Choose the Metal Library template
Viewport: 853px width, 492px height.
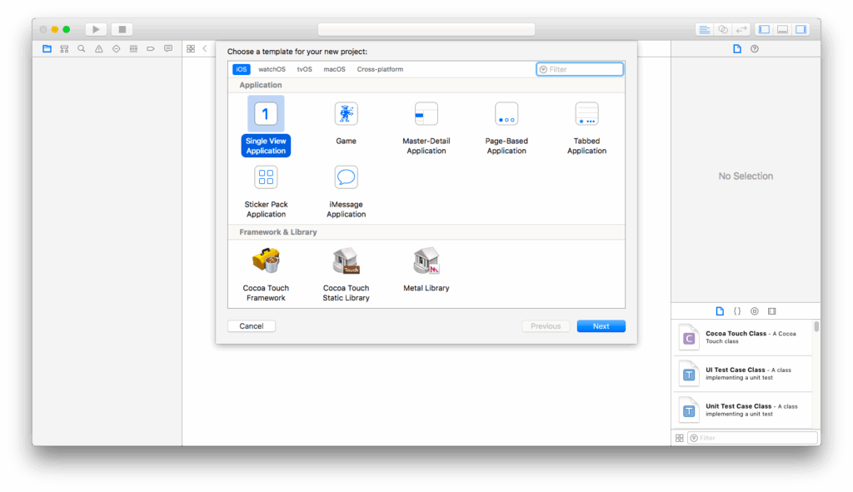tap(426, 261)
